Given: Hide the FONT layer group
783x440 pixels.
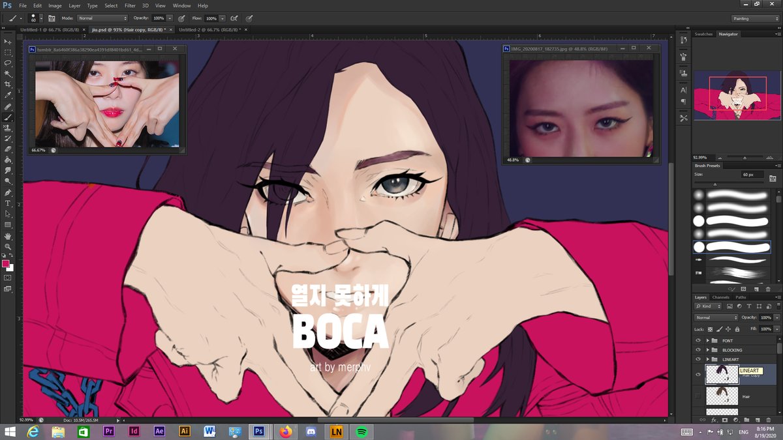Looking at the screenshot, I should tap(698, 341).
